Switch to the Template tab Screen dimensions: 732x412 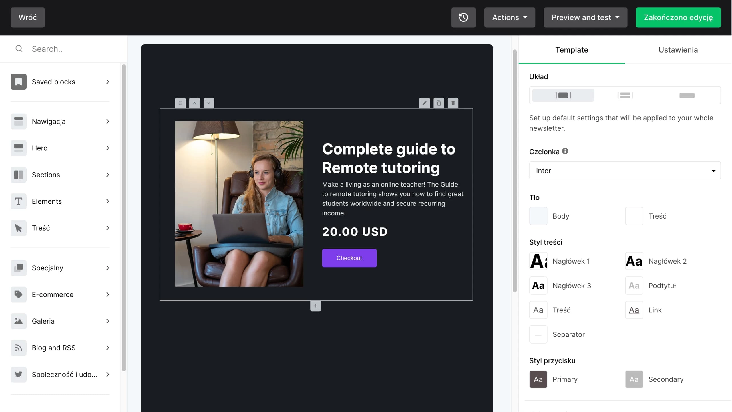click(x=572, y=50)
